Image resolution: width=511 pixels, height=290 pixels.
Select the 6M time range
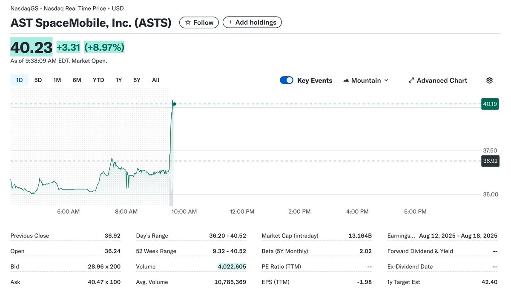point(77,80)
